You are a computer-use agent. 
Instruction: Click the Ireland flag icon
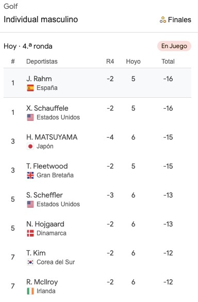[30, 291]
